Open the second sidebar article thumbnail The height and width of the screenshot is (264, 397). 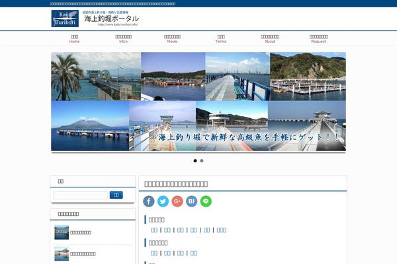click(62, 254)
